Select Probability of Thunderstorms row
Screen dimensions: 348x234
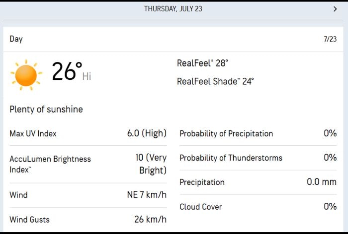[x=258, y=158]
